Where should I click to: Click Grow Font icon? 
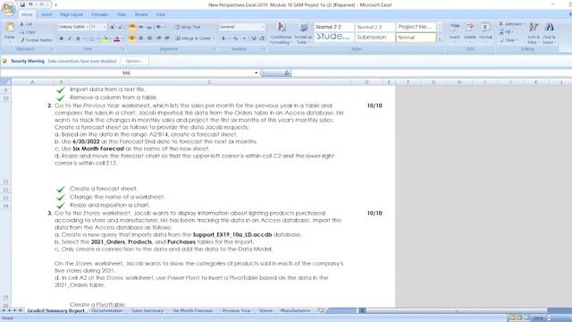click(112, 27)
